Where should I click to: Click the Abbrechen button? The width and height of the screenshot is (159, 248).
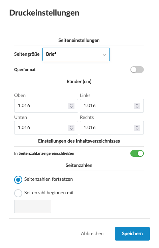(x=92, y=233)
